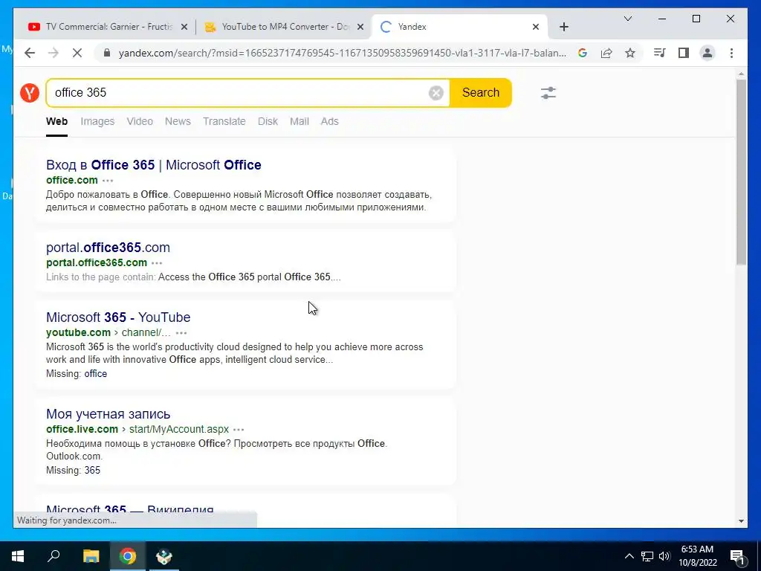This screenshot has height=571, width=761.
Task: Bookmark this tab with star icon
Action: point(630,53)
